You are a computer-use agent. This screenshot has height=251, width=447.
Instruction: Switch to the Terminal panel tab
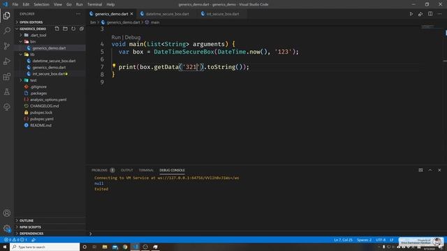(x=146, y=170)
